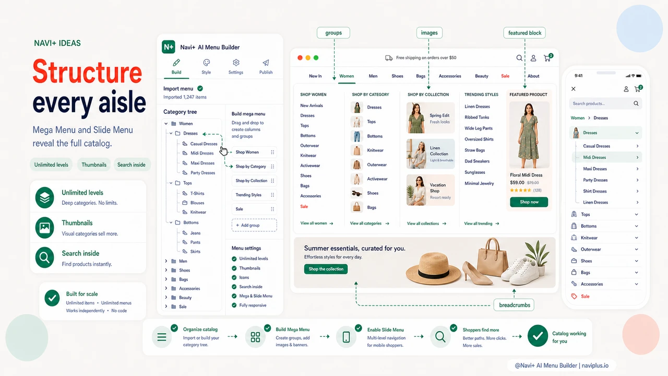
Task: Open the mobile Midi Dresses arrow
Action: [637, 157]
